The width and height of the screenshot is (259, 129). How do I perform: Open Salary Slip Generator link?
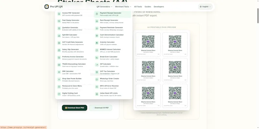coord(75,51)
